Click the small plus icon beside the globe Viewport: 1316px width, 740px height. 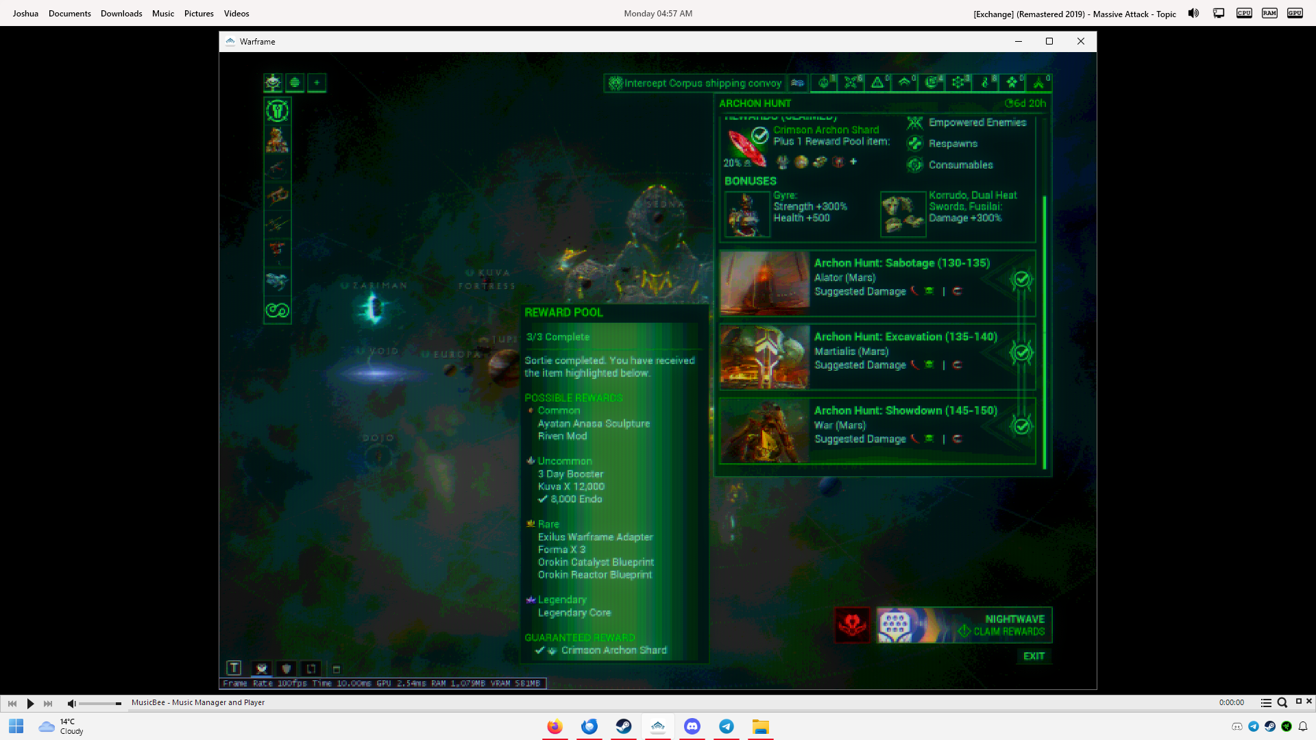tap(317, 83)
